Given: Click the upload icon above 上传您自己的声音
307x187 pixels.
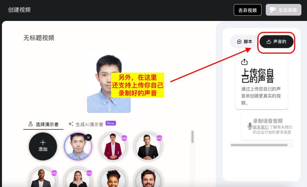Looking at the screenshot, I should click(244, 62).
